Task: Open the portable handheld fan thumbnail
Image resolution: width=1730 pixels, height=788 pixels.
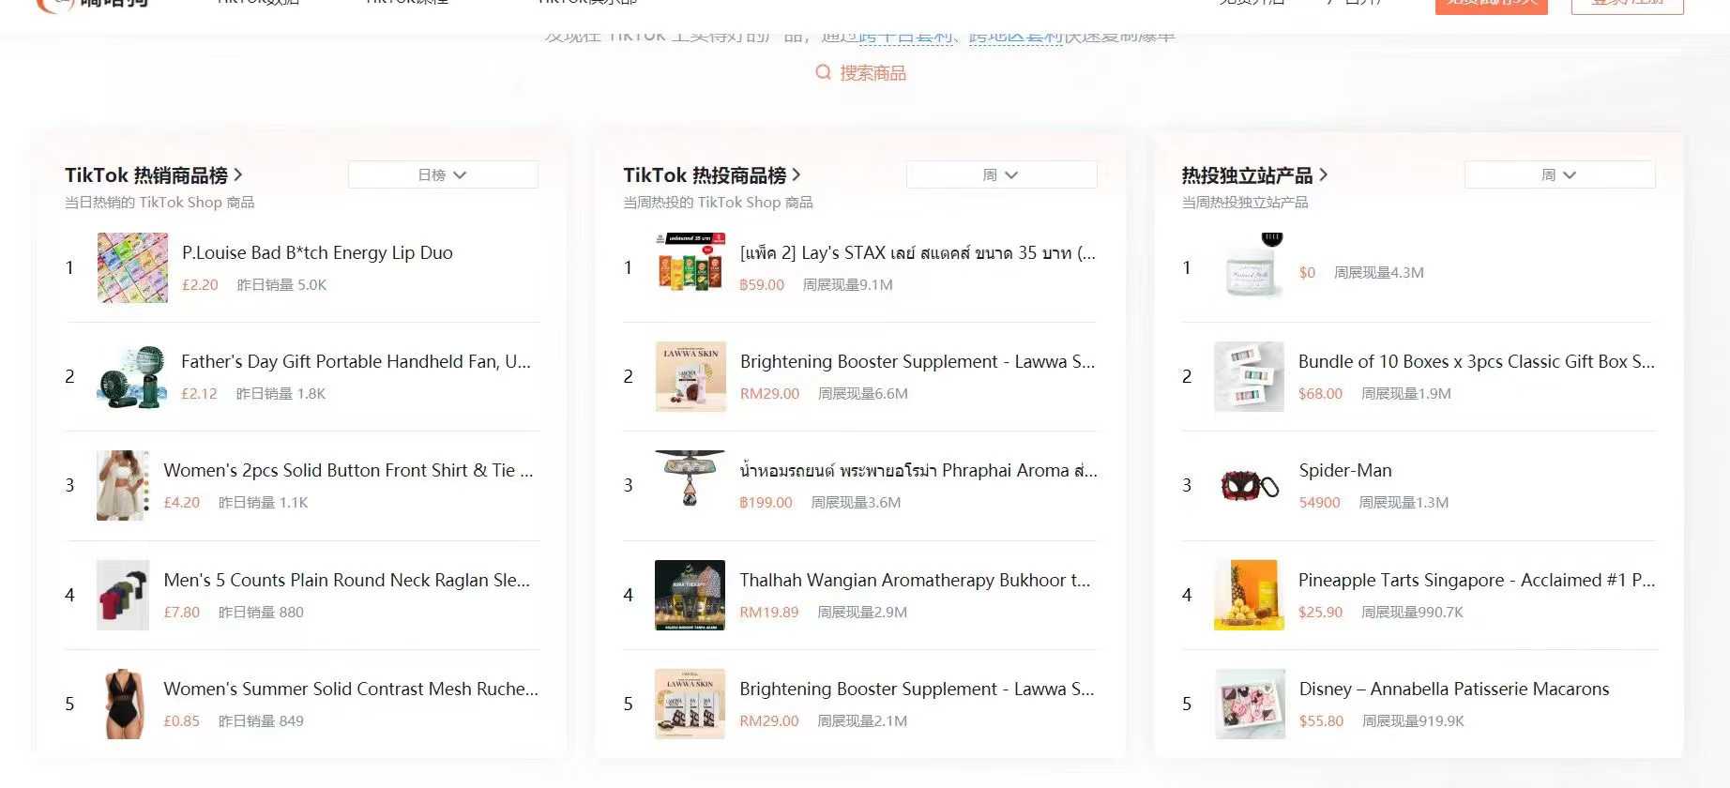Action: [132, 377]
